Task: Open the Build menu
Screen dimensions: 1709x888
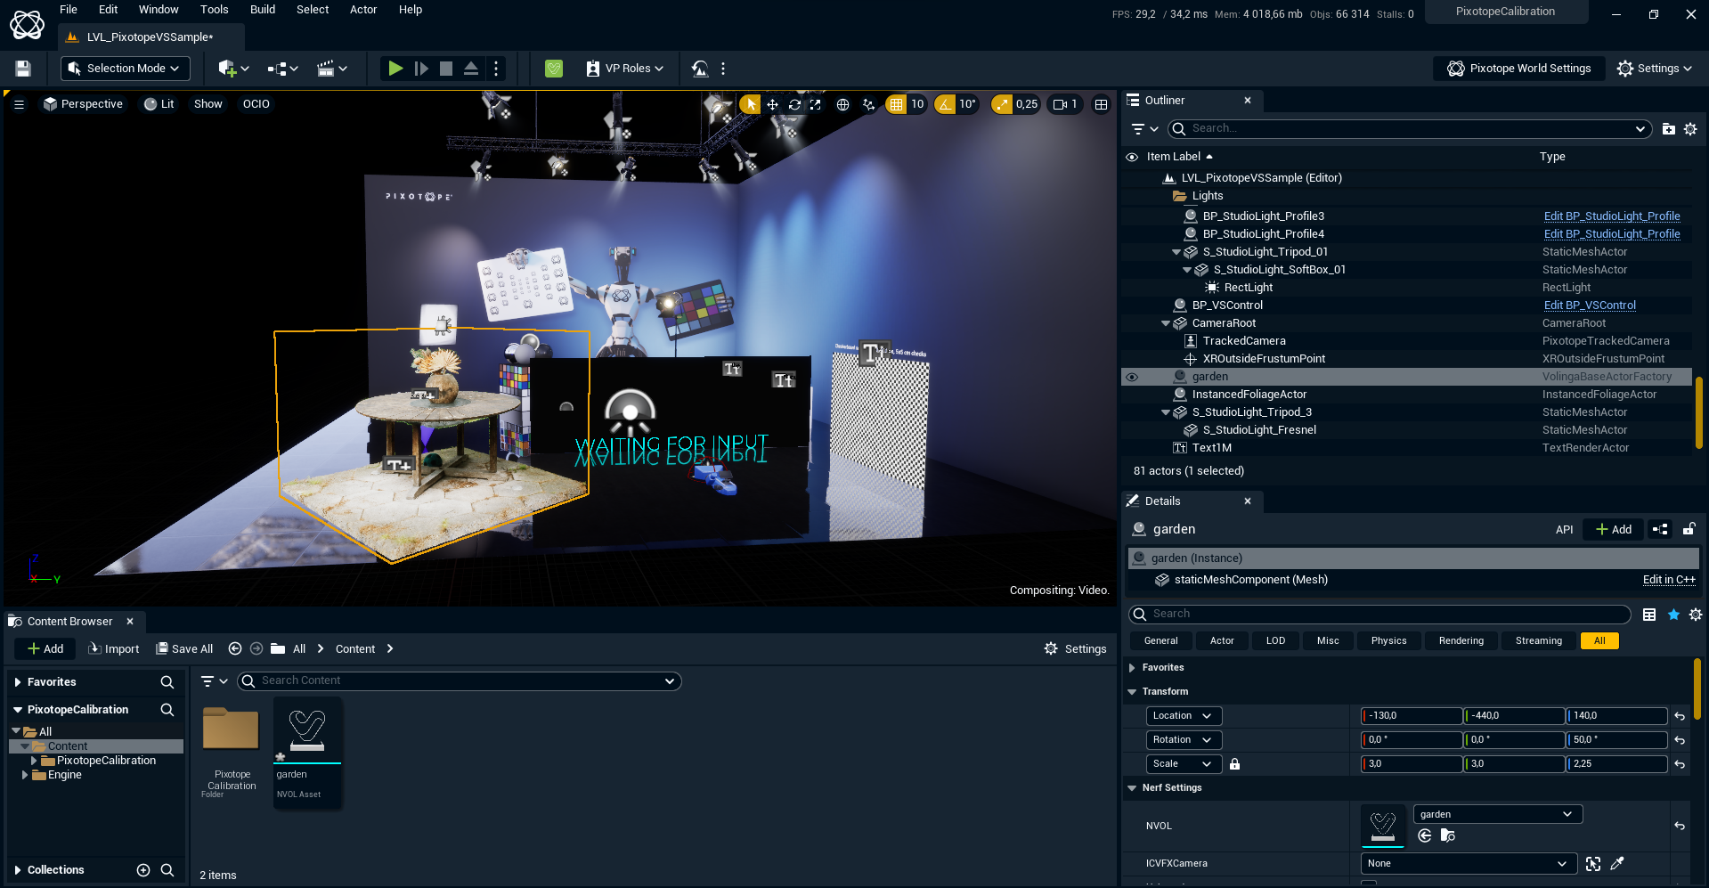Action: (262, 10)
